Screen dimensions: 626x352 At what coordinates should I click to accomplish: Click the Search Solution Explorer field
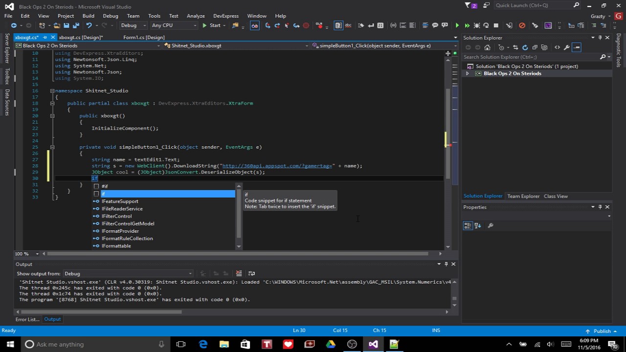point(531,57)
